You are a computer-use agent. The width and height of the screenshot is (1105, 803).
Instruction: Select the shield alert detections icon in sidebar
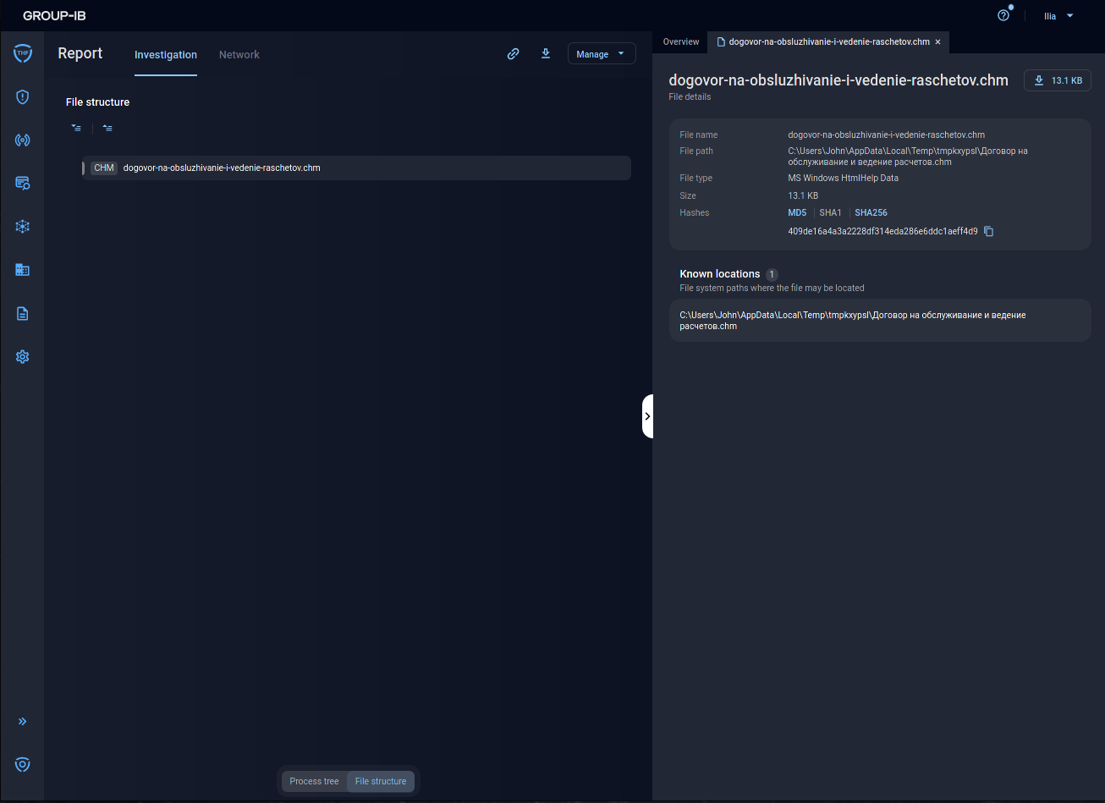click(x=22, y=97)
